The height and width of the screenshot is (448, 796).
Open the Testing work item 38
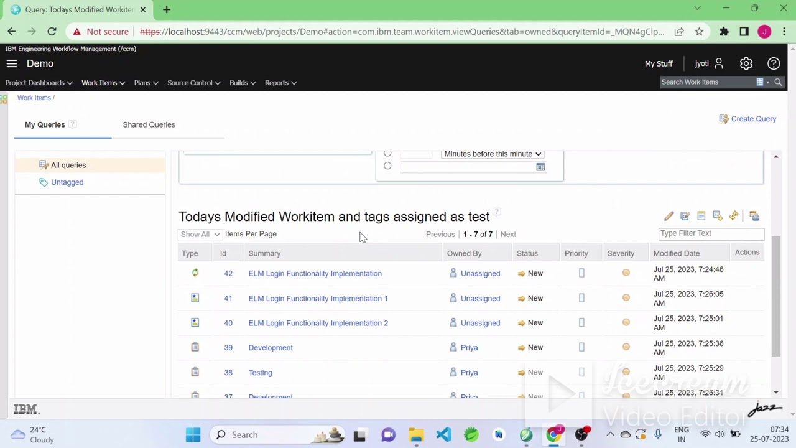point(260,373)
